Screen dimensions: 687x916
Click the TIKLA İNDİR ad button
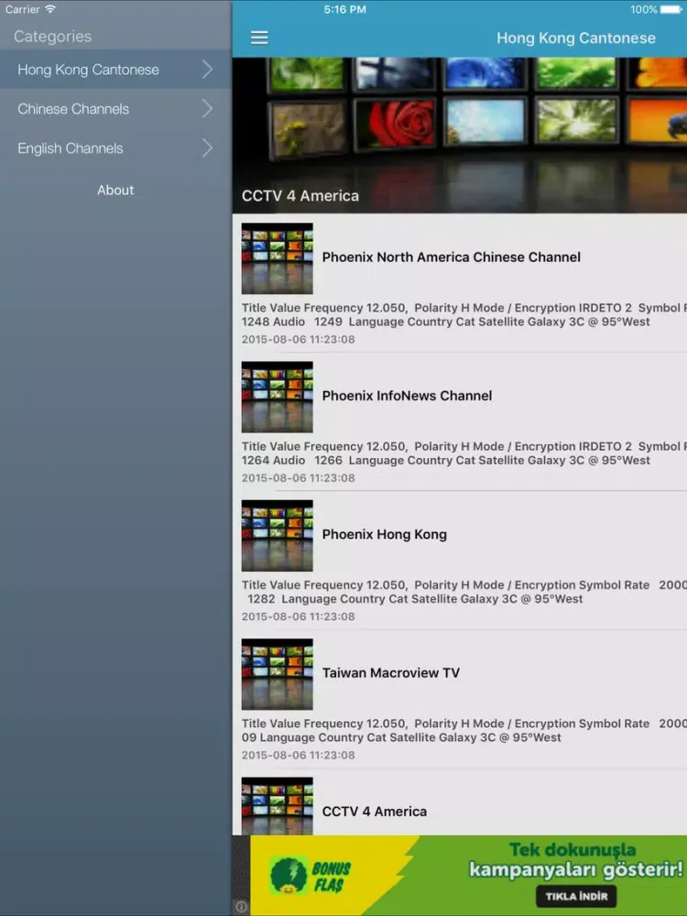point(576,896)
